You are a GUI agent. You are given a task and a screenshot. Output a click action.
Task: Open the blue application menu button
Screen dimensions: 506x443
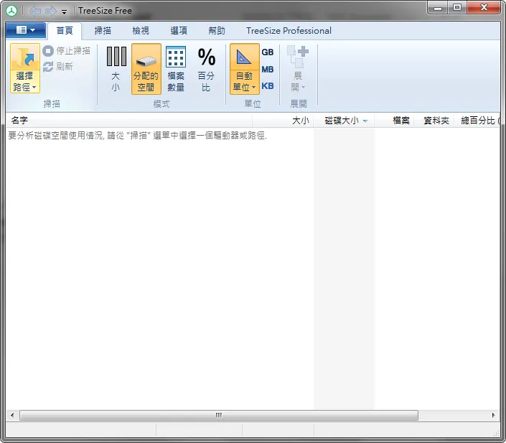pos(26,30)
